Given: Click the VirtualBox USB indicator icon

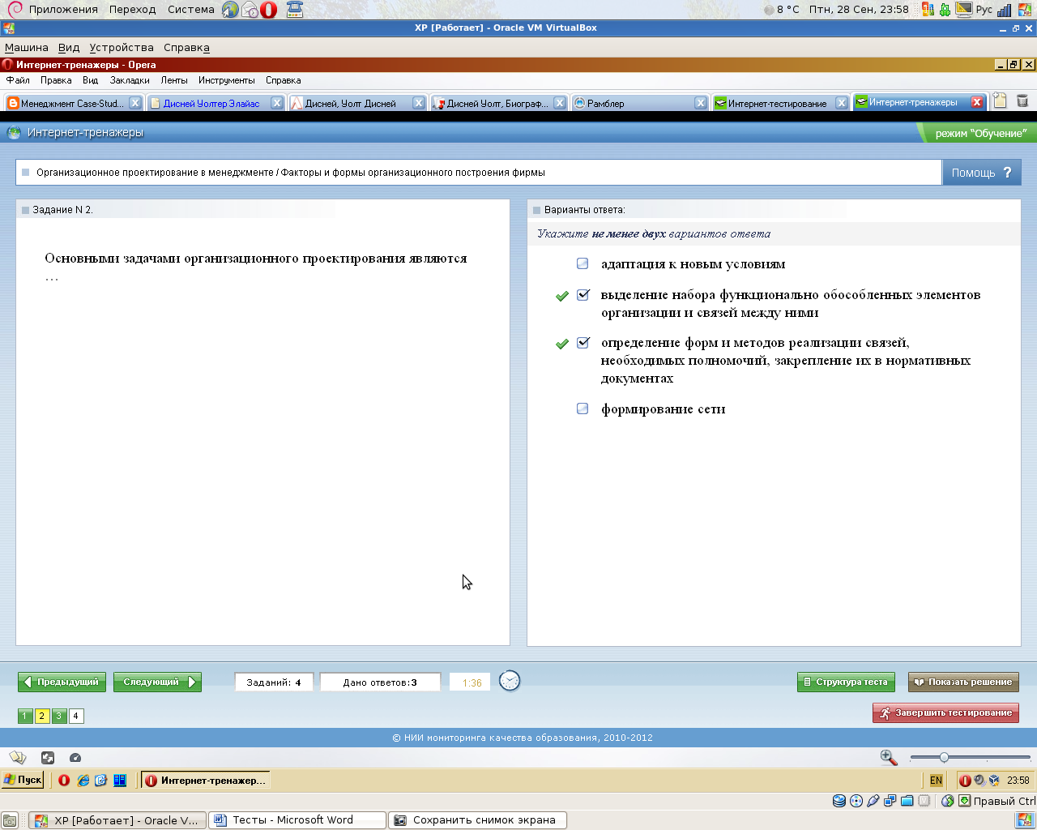Looking at the screenshot, I should click(x=873, y=801).
